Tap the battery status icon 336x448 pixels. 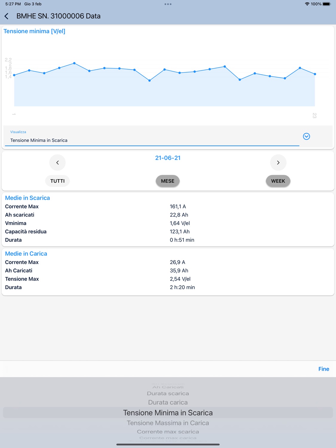[x=327, y=4]
